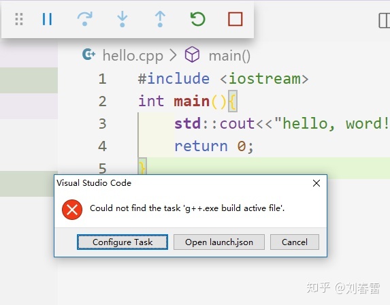Click line number 3 in gutter
Image resolution: width=390 pixels, height=305 pixels.
(103, 124)
